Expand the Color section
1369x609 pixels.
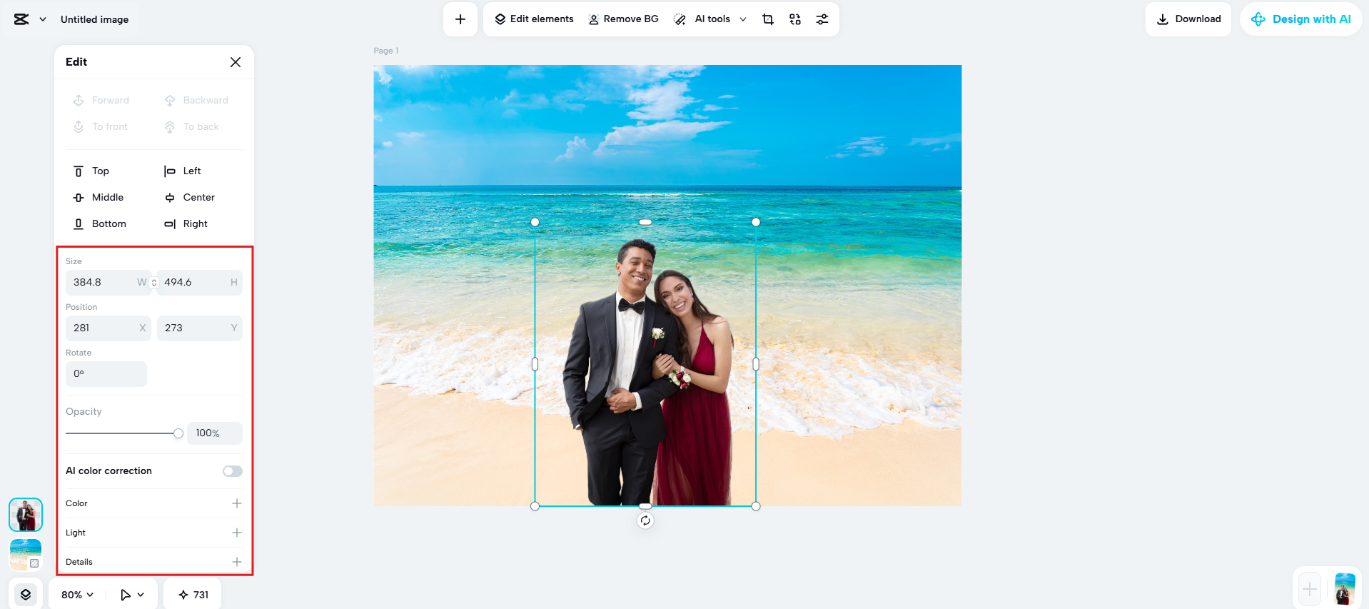(237, 503)
